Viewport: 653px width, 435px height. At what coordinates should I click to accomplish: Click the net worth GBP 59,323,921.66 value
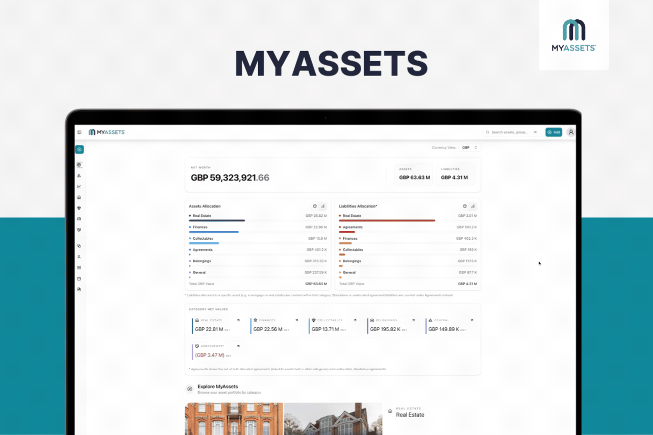[230, 177]
